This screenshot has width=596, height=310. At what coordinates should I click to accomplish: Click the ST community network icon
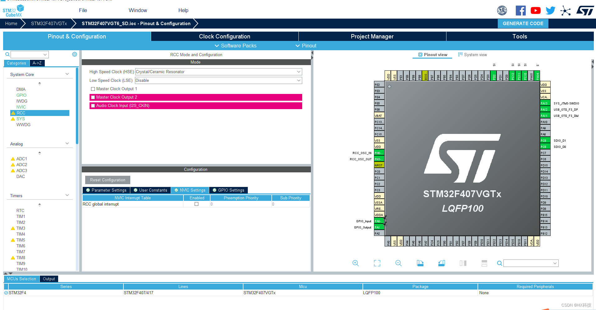tap(566, 11)
